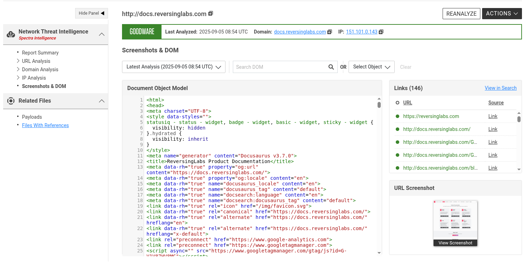The height and width of the screenshot is (265, 530).
Task: Open the View in Search link
Action: (x=500, y=88)
